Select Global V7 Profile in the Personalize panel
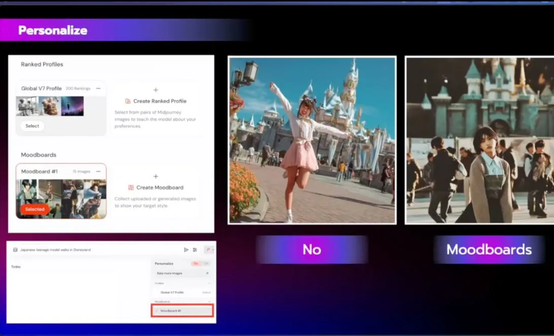554x336 pixels. [x=182, y=292]
